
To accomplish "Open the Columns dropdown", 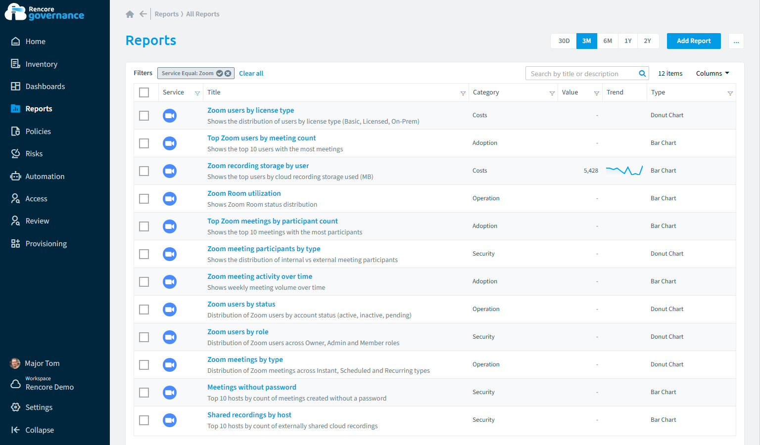I will coord(712,73).
